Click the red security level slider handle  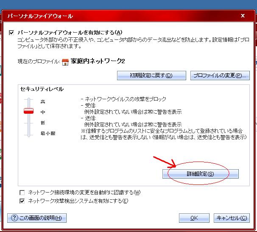click(x=29, y=111)
